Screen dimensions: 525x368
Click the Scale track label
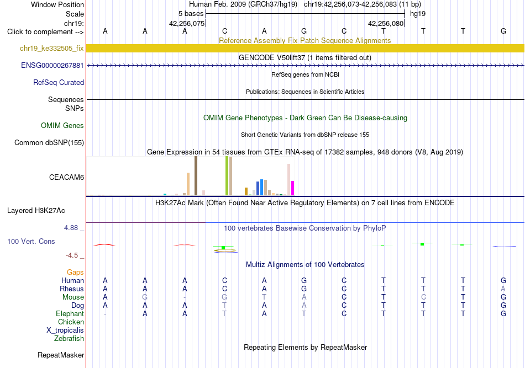pyautogui.click(x=75, y=14)
